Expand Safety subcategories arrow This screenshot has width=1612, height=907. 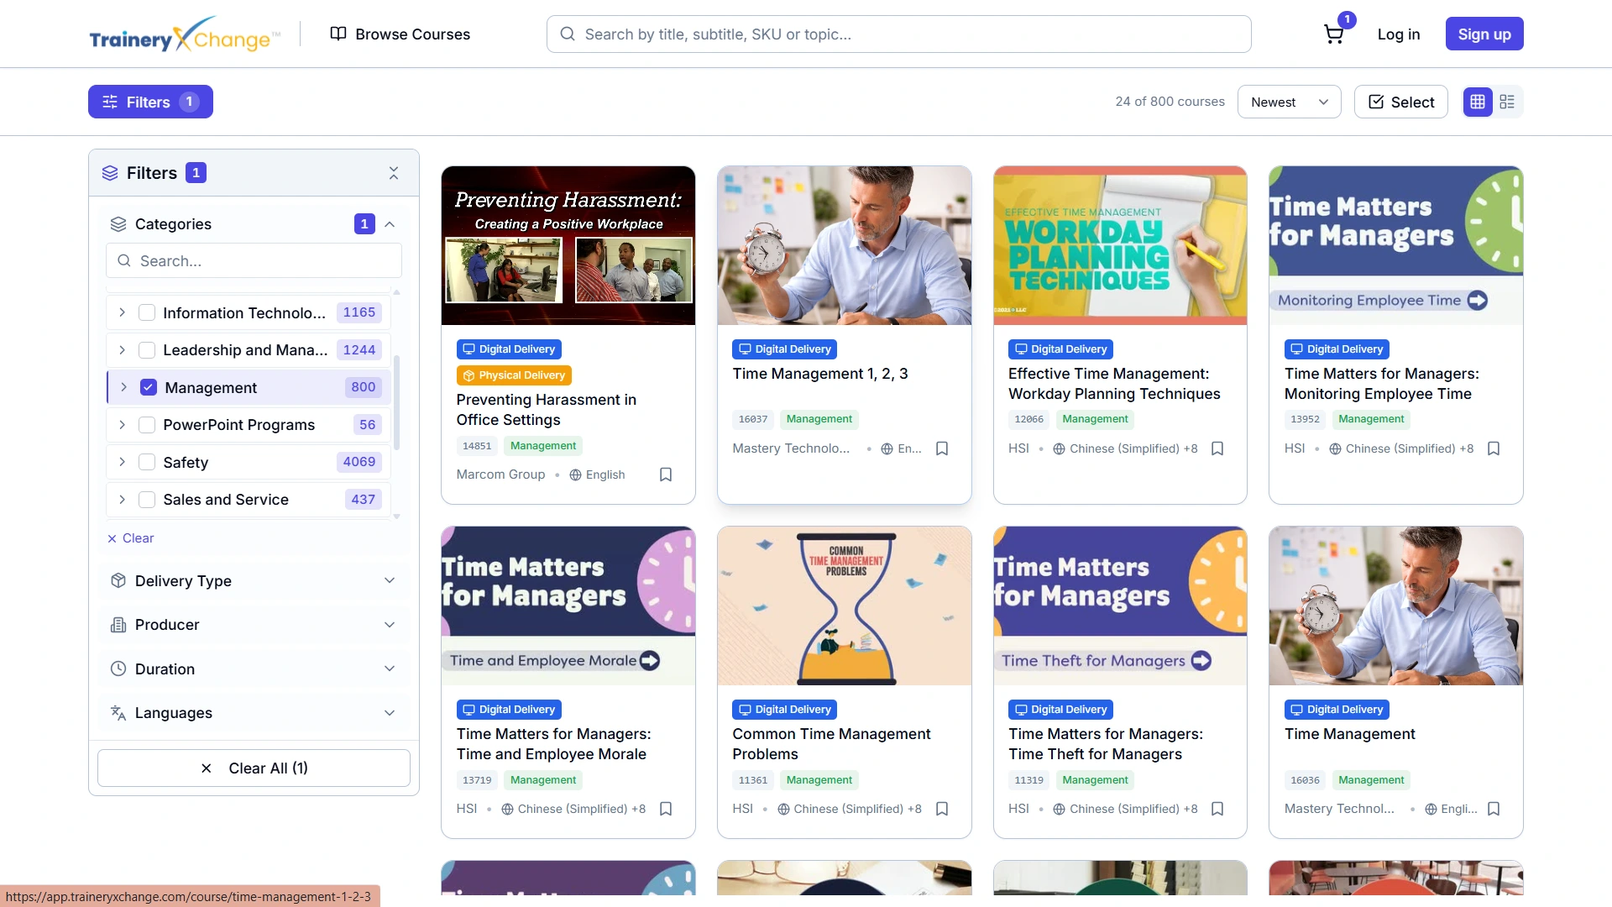(122, 462)
